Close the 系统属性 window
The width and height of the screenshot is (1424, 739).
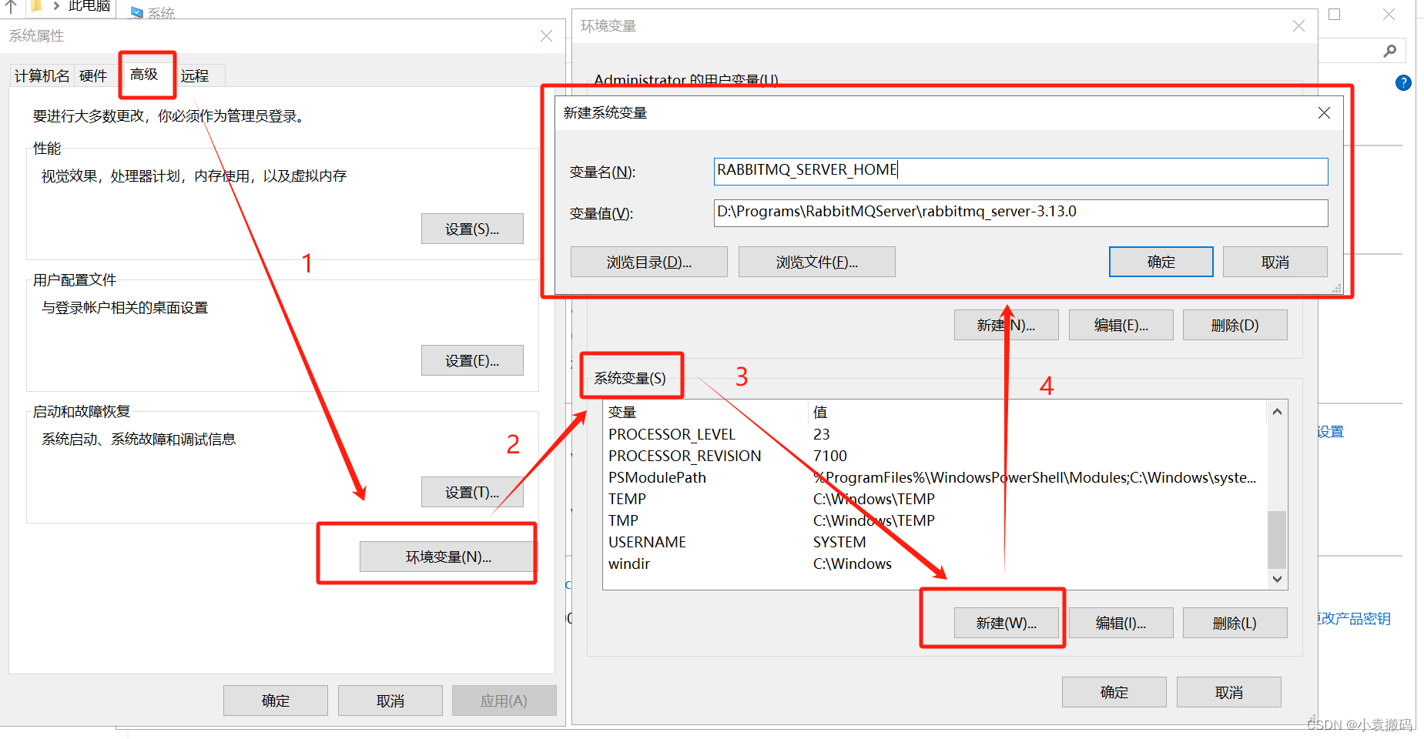coord(546,35)
